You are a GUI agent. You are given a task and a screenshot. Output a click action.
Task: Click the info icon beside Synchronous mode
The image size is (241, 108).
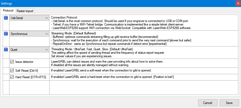[x=6, y=34]
